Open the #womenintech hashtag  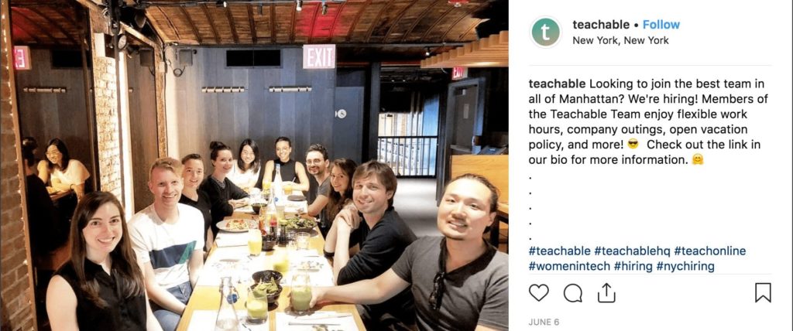[x=569, y=266]
